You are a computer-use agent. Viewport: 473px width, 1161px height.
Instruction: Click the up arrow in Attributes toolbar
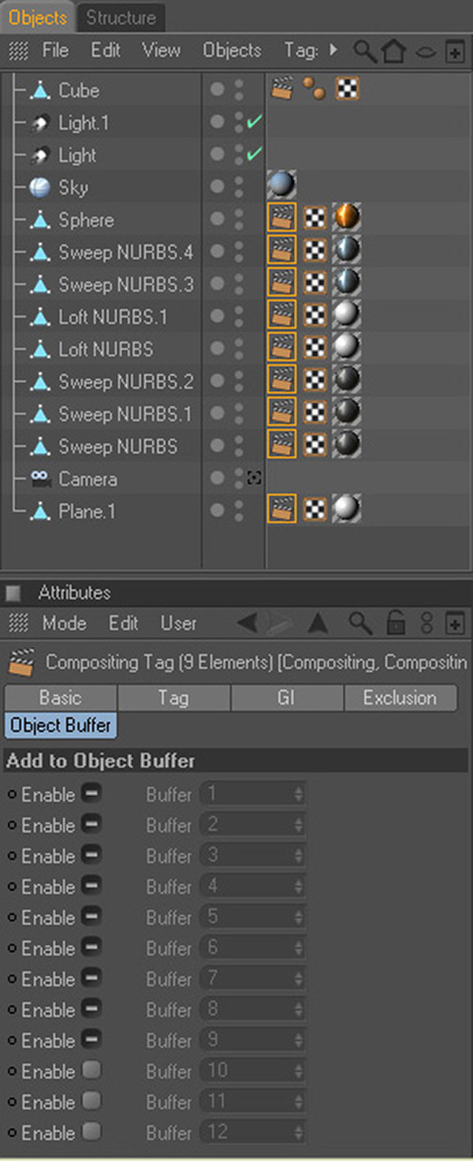[x=318, y=623]
